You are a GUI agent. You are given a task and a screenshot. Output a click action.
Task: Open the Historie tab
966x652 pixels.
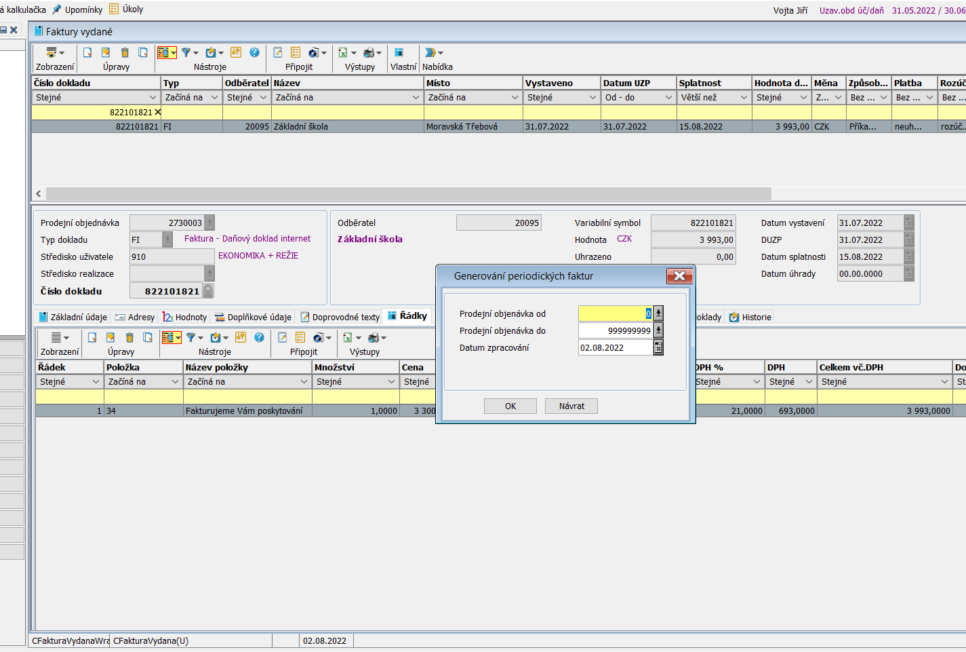pyautogui.click(x=750, y=317)
